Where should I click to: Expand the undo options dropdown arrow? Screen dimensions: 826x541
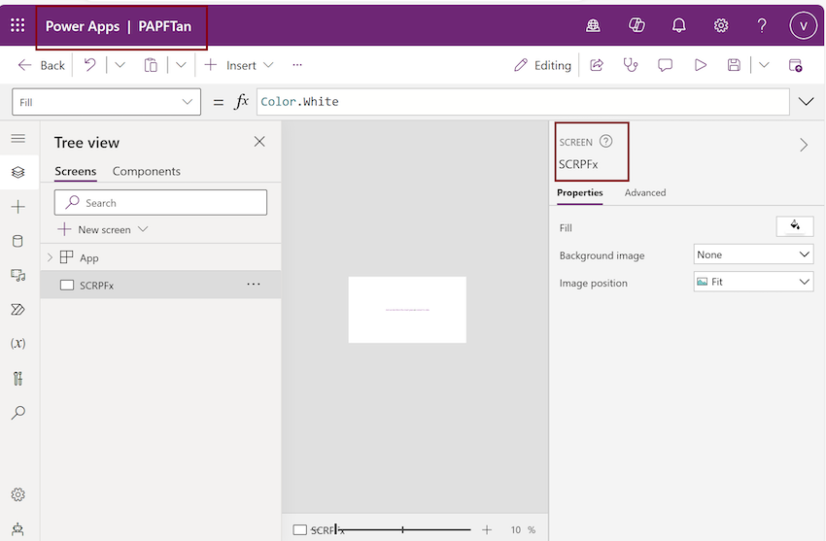(120, 65)
